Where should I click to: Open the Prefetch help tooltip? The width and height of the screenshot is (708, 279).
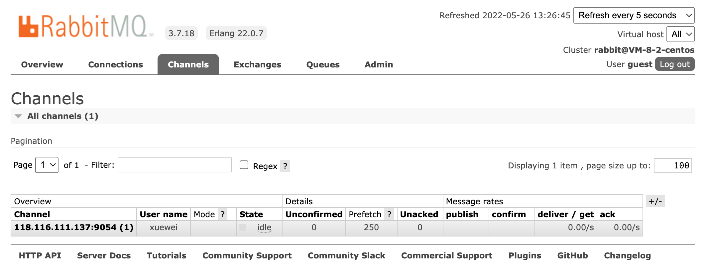click(x=389, y=214)
